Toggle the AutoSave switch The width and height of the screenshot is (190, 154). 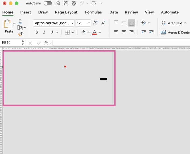(48, 3)
